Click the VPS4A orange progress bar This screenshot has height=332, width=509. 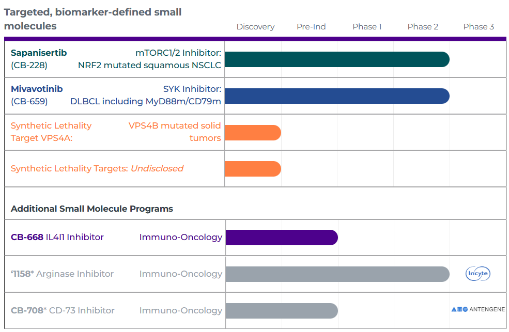253,133
